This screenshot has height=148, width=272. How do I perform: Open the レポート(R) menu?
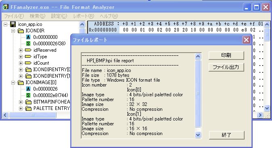click(84, 16)
